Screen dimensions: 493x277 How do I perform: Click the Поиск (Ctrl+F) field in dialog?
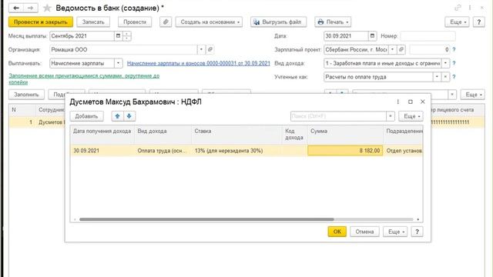pos(338,116)
